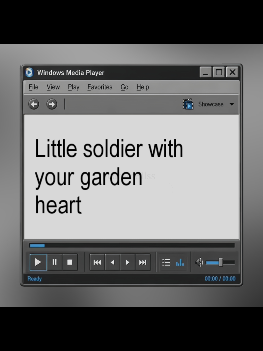Screen dimensions: 263x351
Task: Click the Showcase film icon
Action: point(188,104)
